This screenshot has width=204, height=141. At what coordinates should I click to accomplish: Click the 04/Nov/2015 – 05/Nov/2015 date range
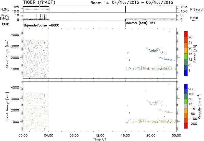[x=143, y=3]
